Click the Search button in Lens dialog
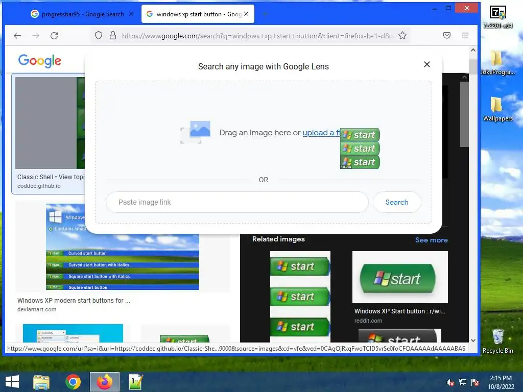 397,202
